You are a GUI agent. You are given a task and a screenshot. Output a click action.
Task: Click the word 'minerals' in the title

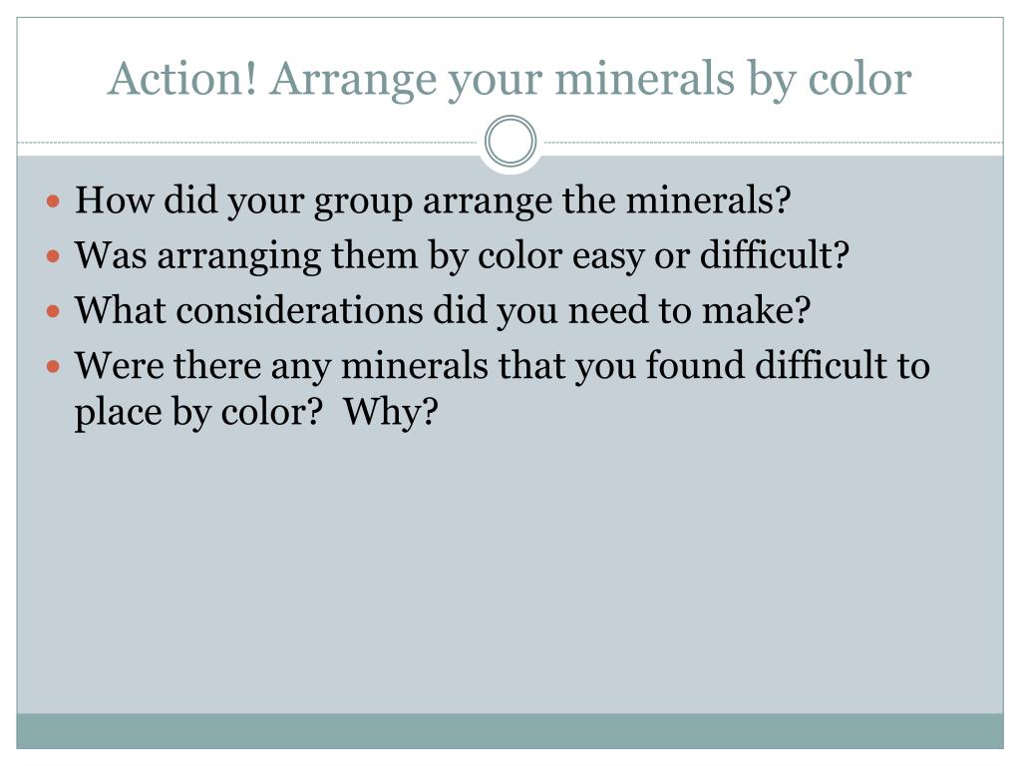(645, 78)
